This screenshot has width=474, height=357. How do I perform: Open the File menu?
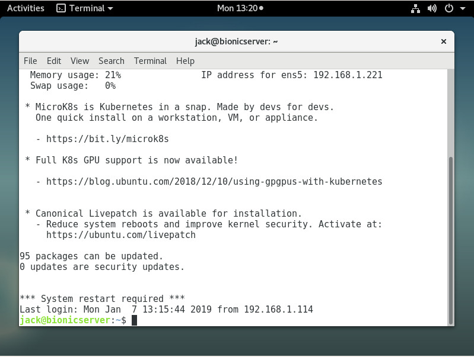point(30,61)
